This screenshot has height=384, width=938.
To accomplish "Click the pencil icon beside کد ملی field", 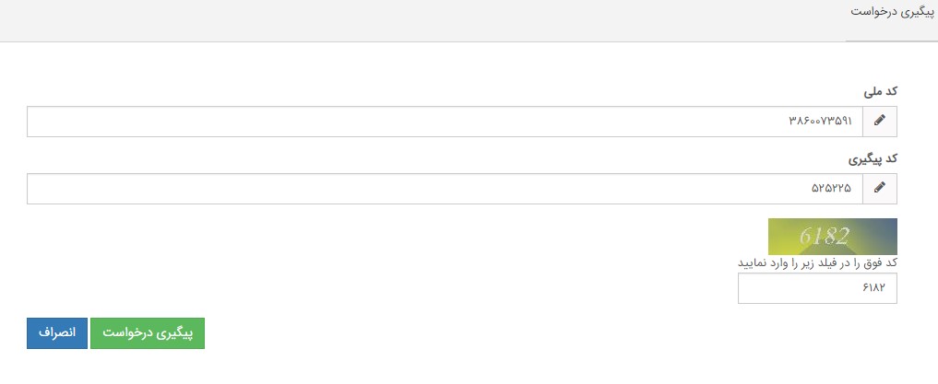I will (x=880, y=122).
